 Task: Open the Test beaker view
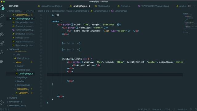coord(2,52)
